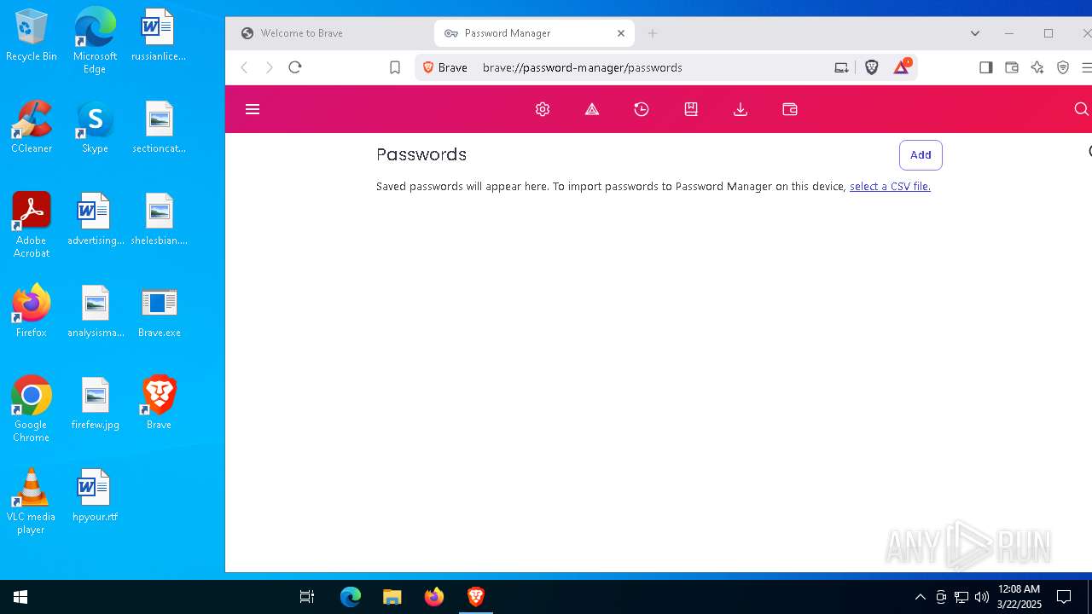Open VLC media player desktop shortcut
The image size is (1092, 614).
[x=32, y=502]
